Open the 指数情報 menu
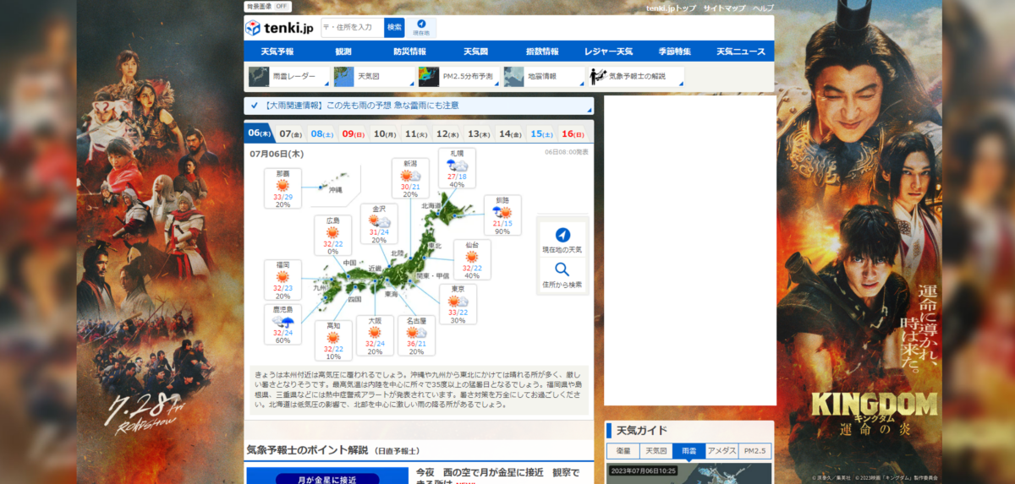Image resolution: width=1015 pixels, height=484 pixels. tap(542, 52)
